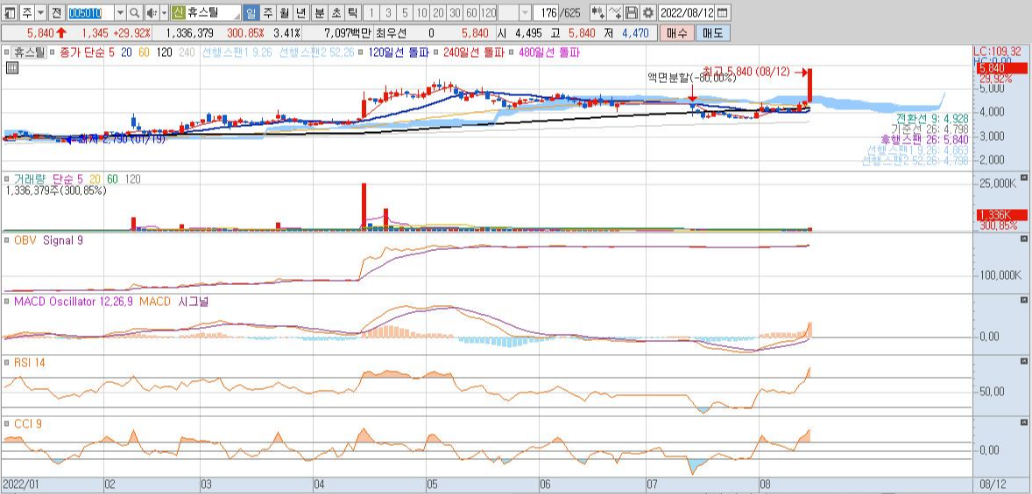The height and width of the screenshot is (494, 1032).
Task: Click the stock code 005010 input field
Action: tap(90, 12)
